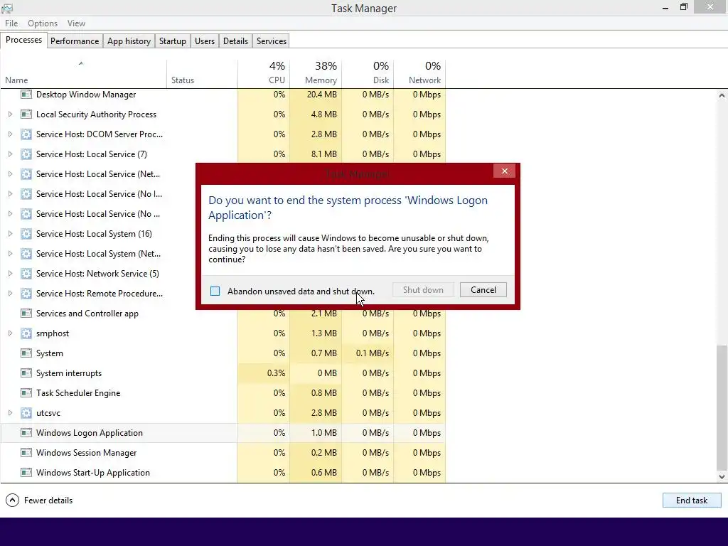The height and width of the screenshot is (546, 728).
Task: Click End task button
Action: point(691,500)
